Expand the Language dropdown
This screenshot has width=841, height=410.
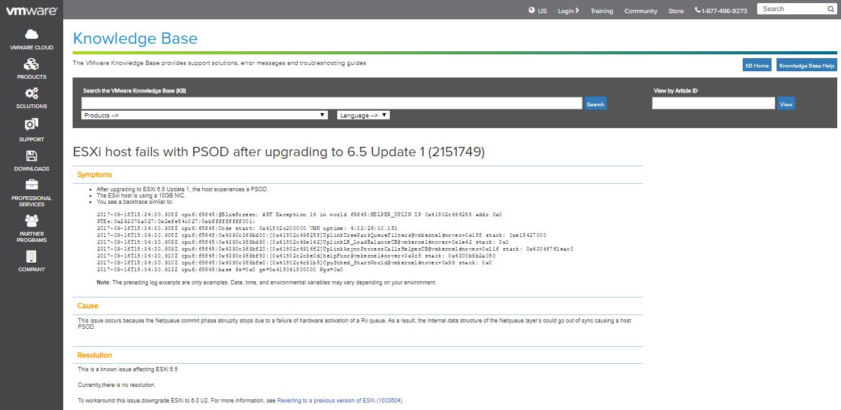364,115
